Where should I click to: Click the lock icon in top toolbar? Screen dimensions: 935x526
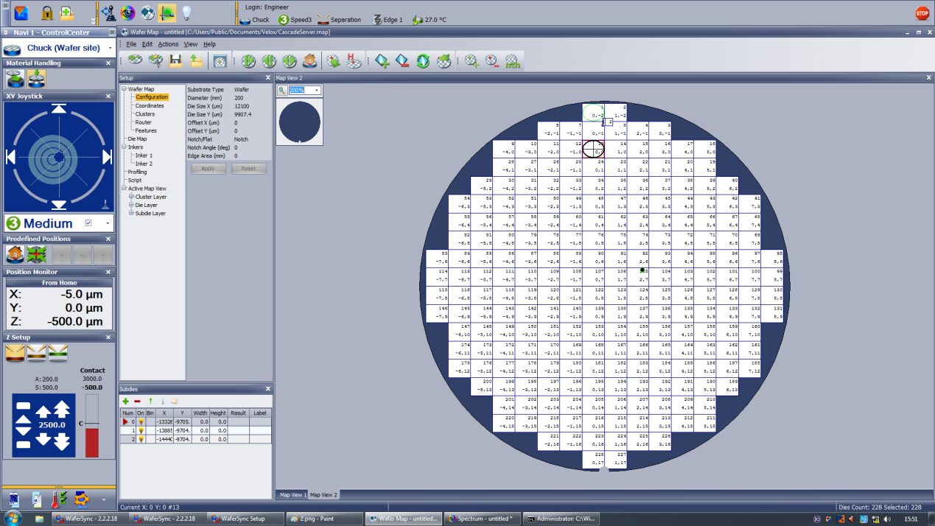click(46, 13)
